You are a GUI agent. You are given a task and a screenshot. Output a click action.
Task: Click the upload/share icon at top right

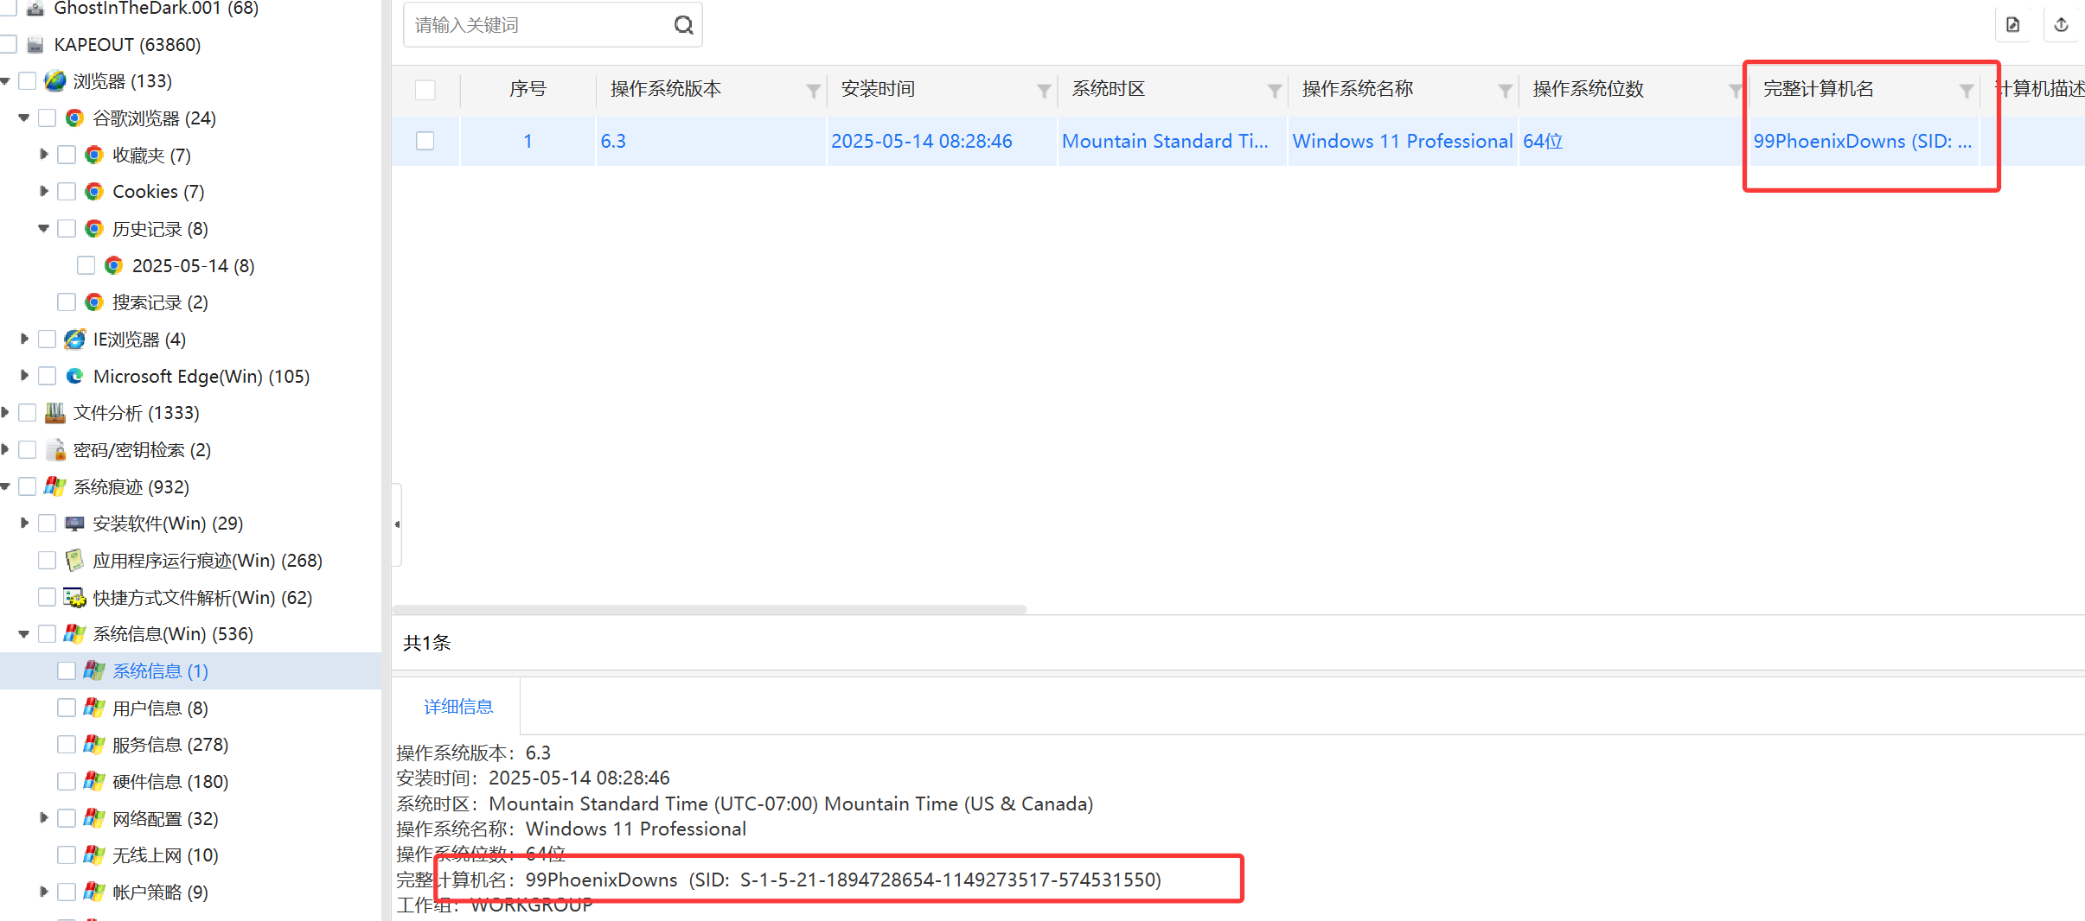pyautogui.click(x=2062, y=25)
